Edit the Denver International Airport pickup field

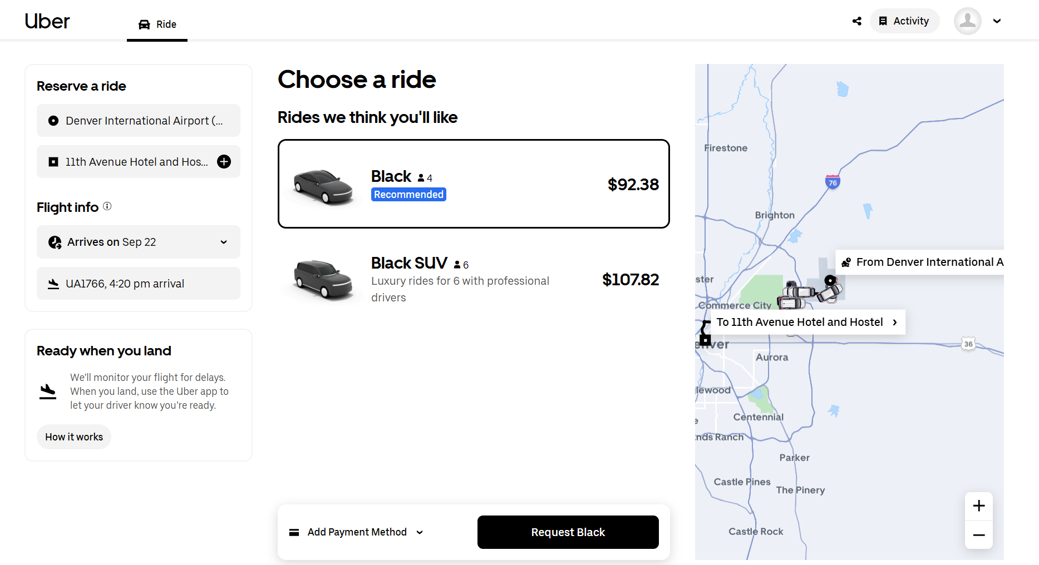click(139, 121)
